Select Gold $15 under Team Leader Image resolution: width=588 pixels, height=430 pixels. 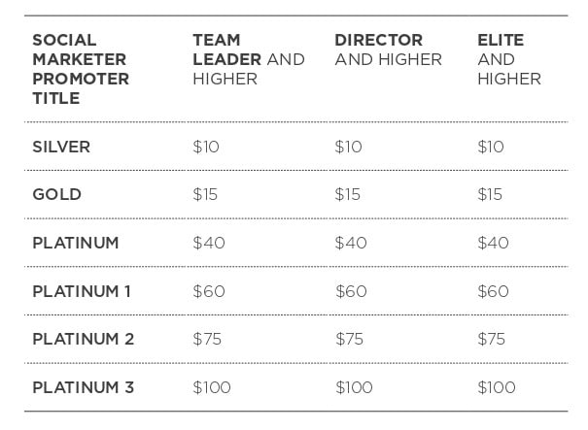coord(205,194)
